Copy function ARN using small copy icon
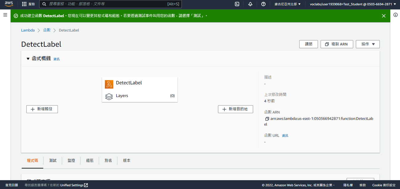Screen dimensions: 400x189 (x=267, y=119)
